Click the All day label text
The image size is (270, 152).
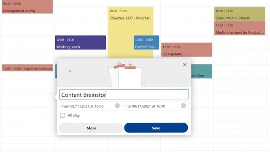point(74,115)
